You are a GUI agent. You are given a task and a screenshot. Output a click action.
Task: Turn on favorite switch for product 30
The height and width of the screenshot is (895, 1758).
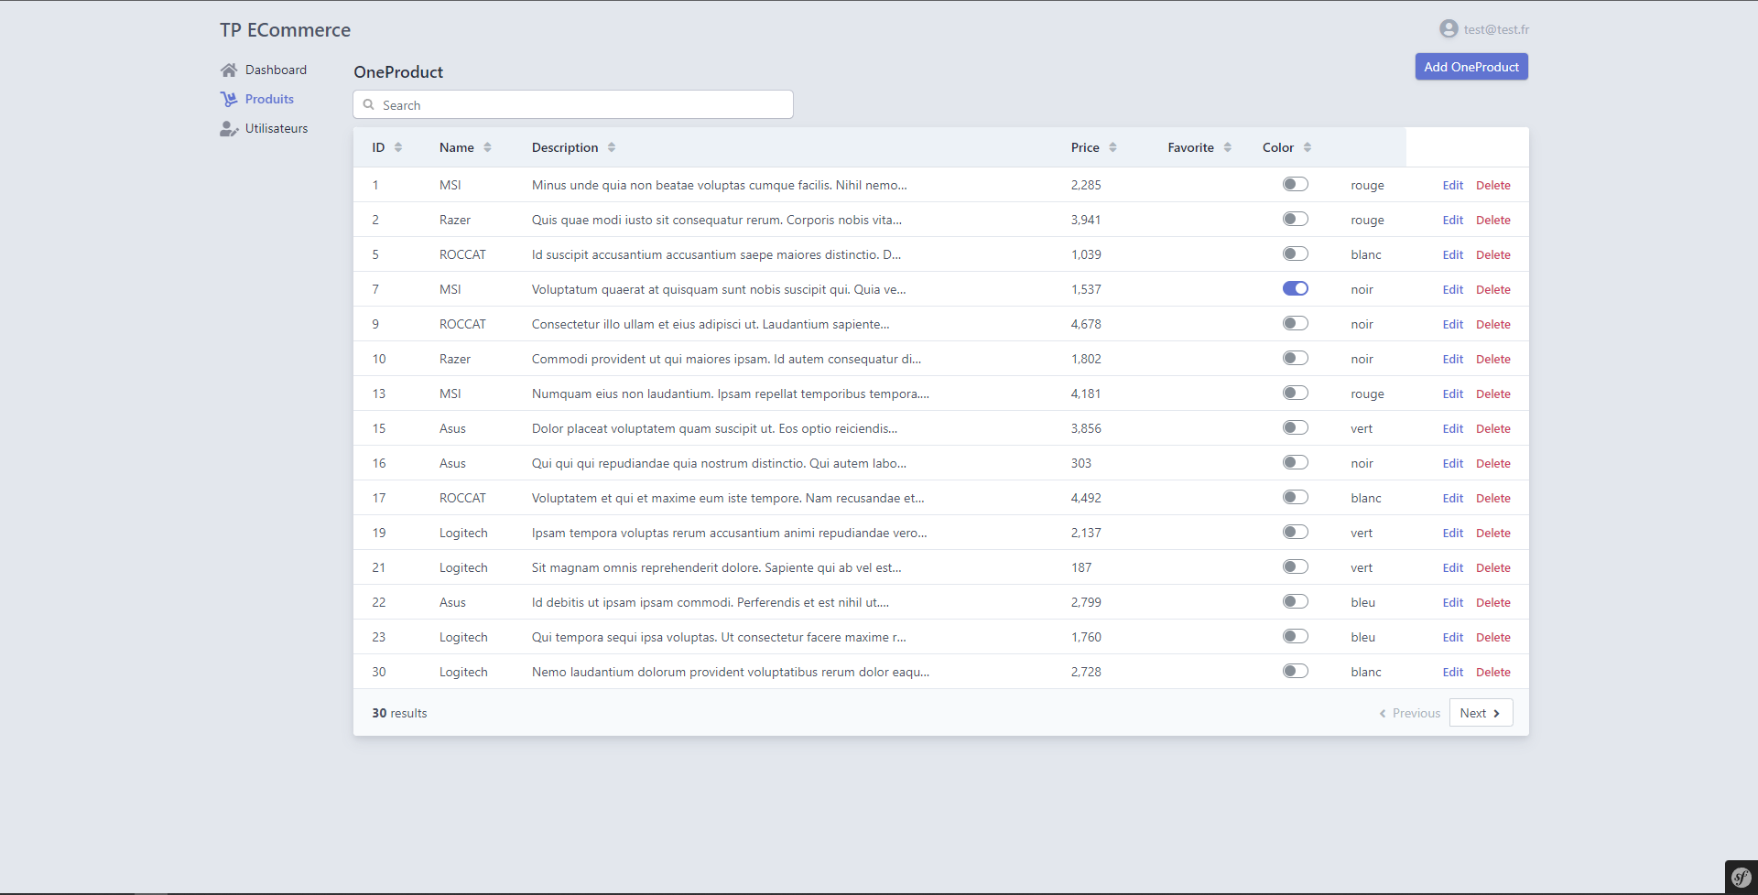1295,672
